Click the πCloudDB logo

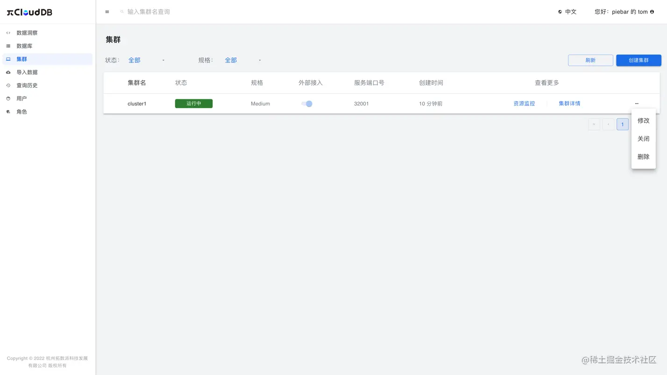click(29, 12)
